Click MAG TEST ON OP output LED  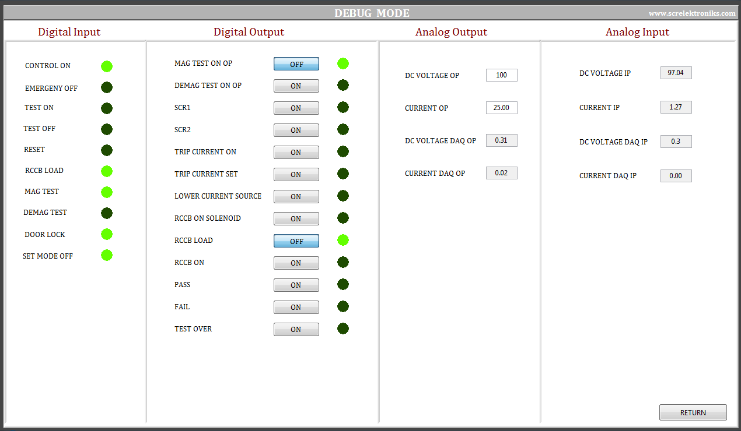[x=343, y=63]
